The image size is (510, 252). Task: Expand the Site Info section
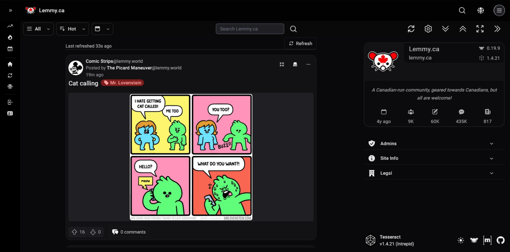[434, 158]
